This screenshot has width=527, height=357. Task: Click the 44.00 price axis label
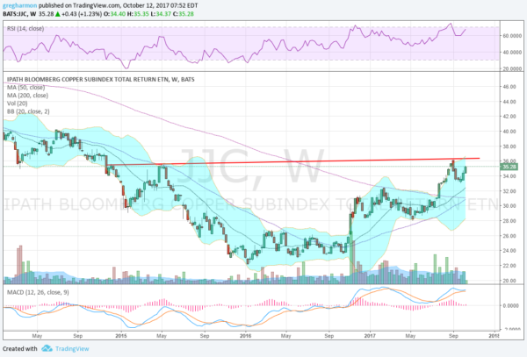[509, 102]
